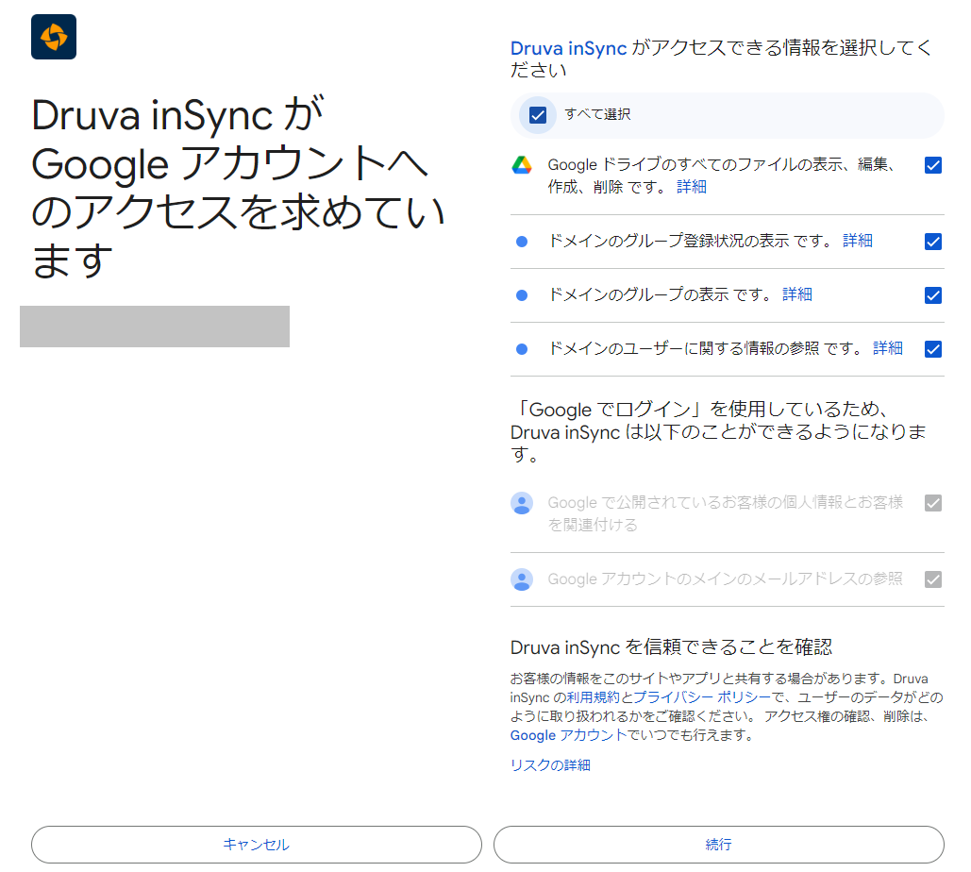Toggle the すべて選択 checkbox
The image size is (971, 872).
(538, 115)
